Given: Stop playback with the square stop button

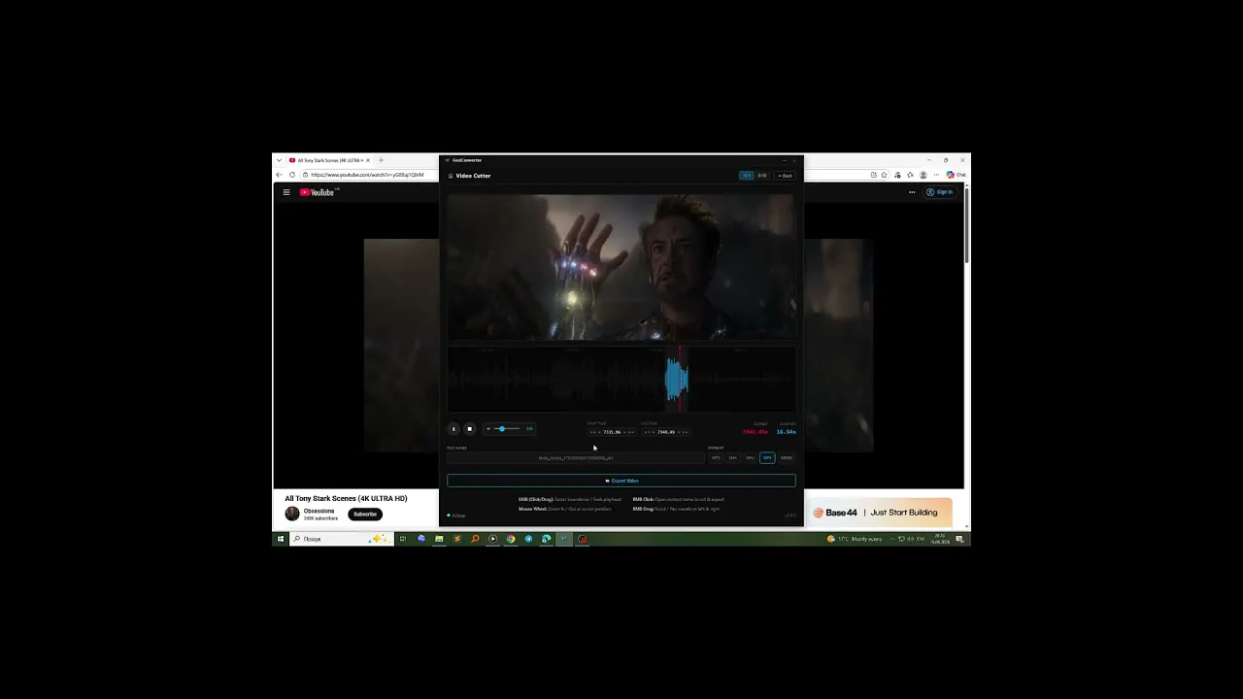Looking at the screenshot, I should tap(470, 429).
